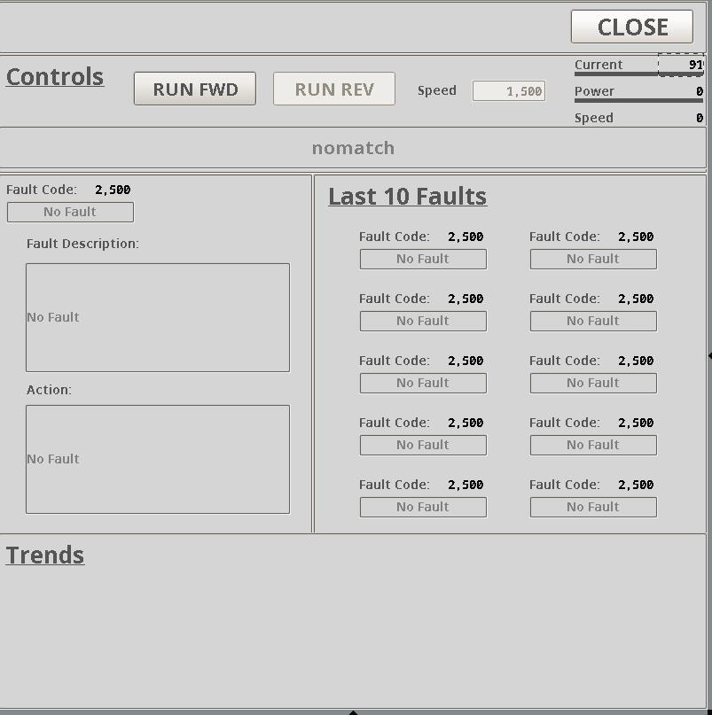Image resolution: width=712 pixels, height=715 pixels.
Task: Click the Speed readout value 0 under Power
Action: pos(700,118)
